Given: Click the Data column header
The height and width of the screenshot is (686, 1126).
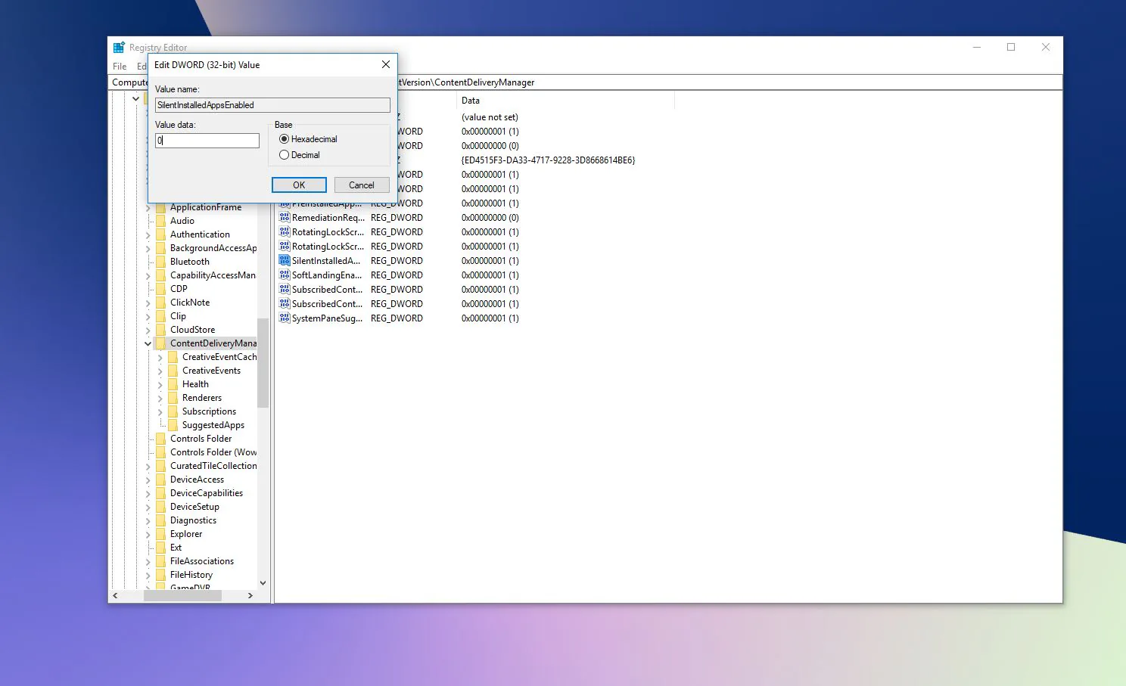Looking at the screenshot, I should (x=566, y=101).
